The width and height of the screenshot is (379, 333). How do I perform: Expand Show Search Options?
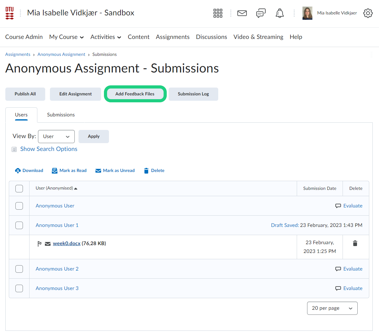pos(49,149)
